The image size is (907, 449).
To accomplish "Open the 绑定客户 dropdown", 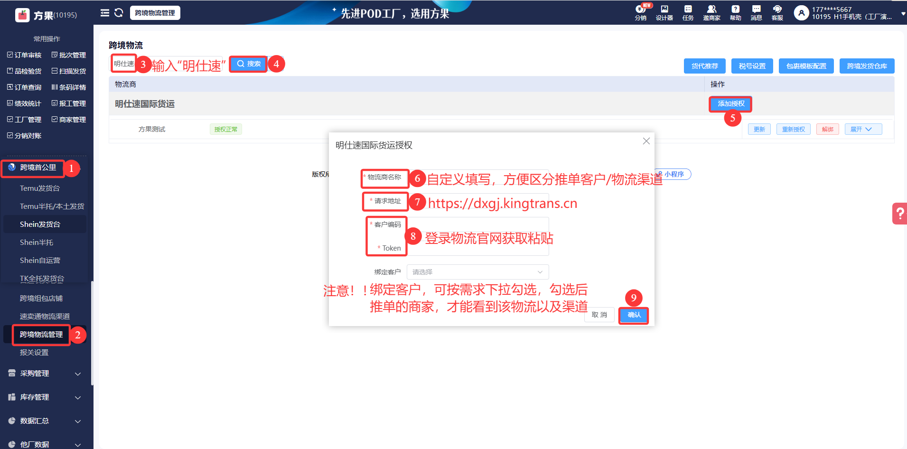I will (x=477, y=272).
